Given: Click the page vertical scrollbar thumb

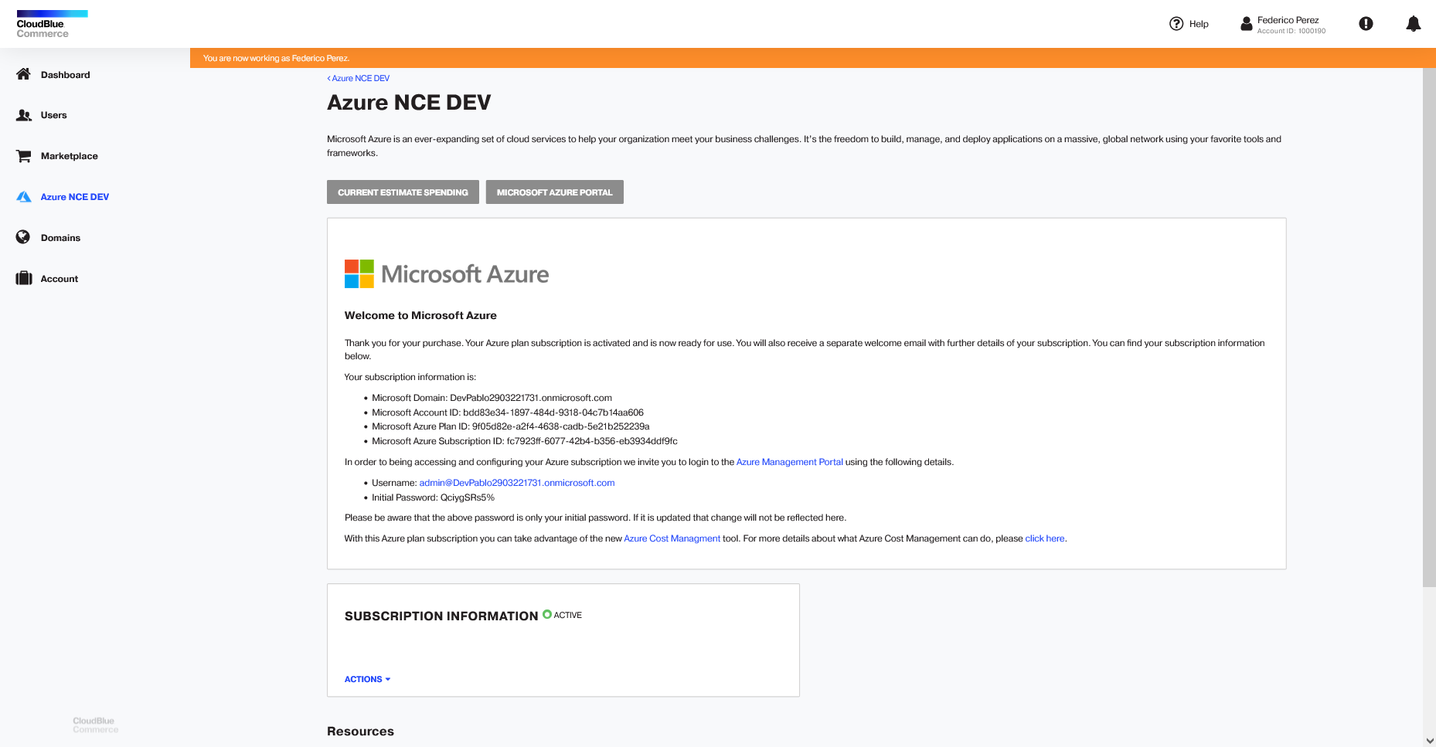Looking at the screenshot, I should coord(1429,327).
